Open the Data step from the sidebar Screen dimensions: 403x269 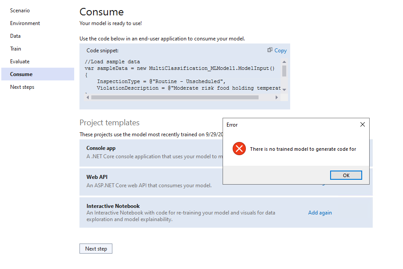coord(14,36)
